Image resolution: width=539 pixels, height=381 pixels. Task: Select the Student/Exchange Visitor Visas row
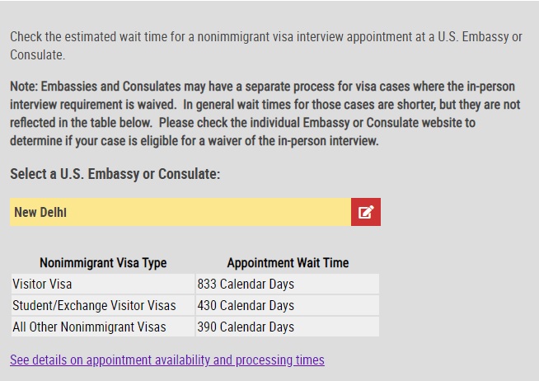94,306
